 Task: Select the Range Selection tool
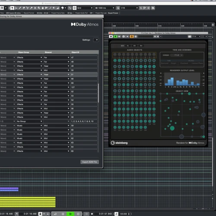pyautogui.click(x=16, y=8)
